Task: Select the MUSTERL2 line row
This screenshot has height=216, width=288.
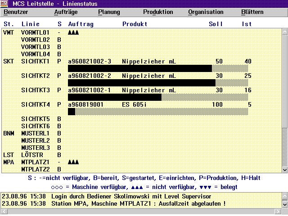Action: [x=35, y=140]
